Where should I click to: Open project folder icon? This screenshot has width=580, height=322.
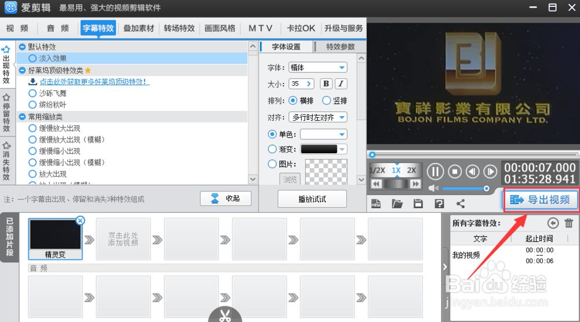397,204
